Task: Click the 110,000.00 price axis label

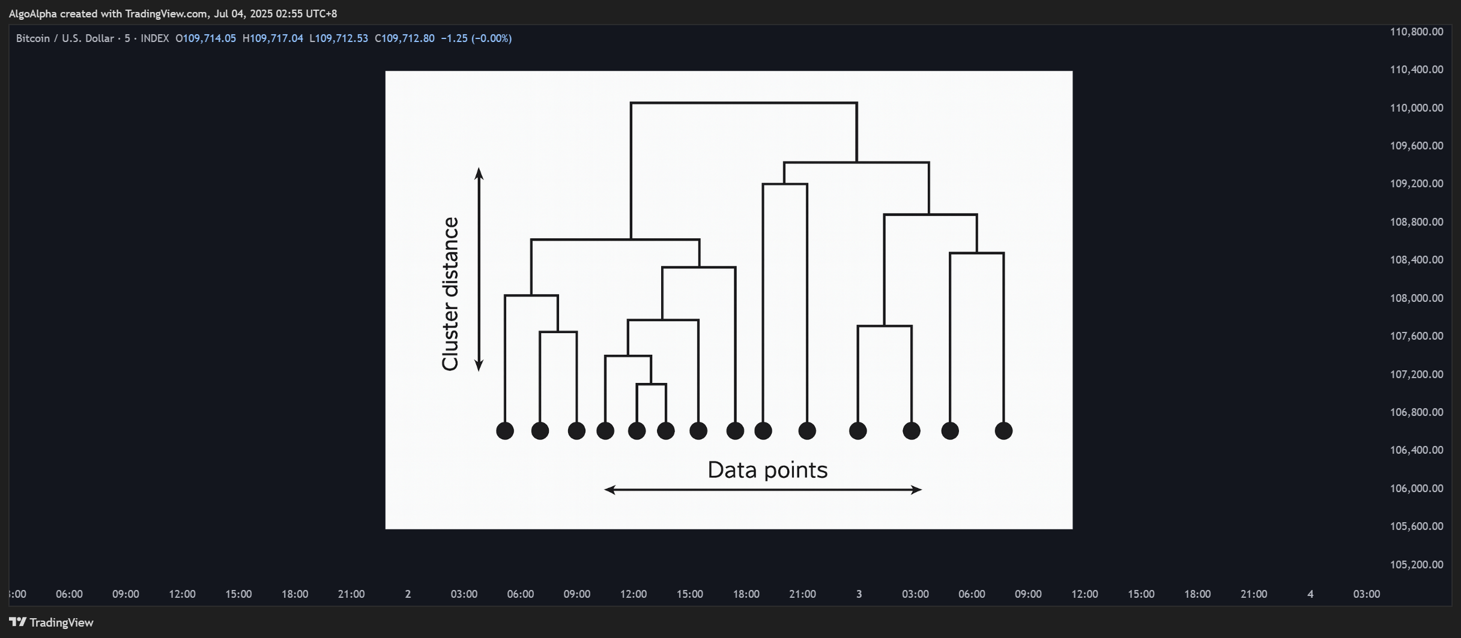Action: [x=1417, y=108]
